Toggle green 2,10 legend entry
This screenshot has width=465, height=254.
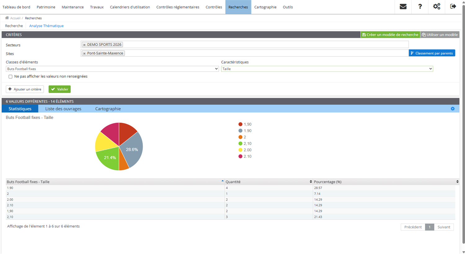pyautogui.click(x=245, y=143)
